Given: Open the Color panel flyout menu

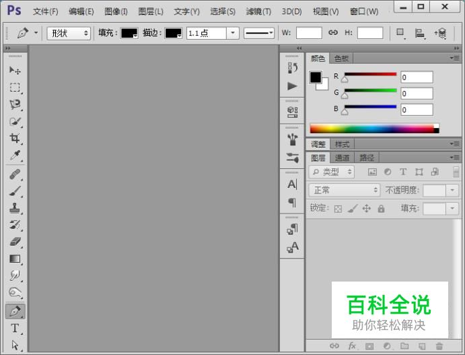Looking at the screenshot, I should pyautogui.click(x=454, y=58).
